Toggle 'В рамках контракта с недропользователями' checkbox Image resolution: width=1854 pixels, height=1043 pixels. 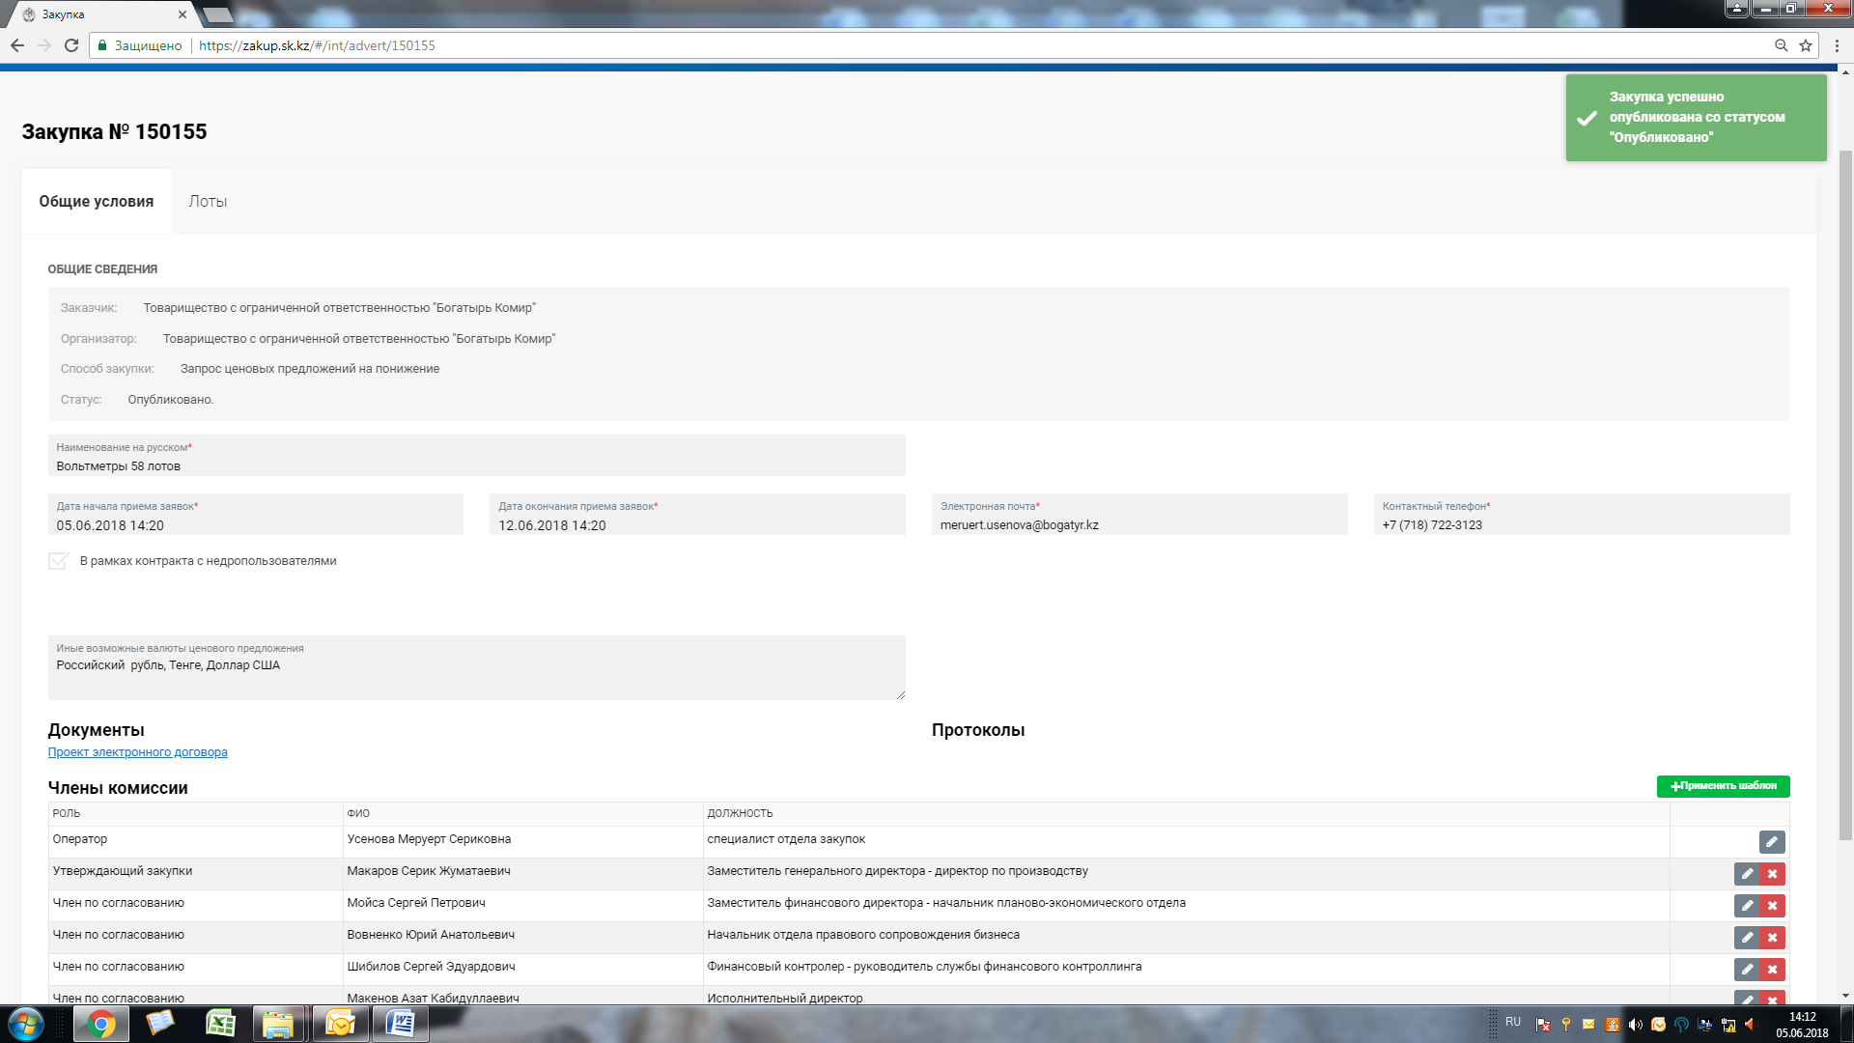pyautogui.click(x=58, y=561)
